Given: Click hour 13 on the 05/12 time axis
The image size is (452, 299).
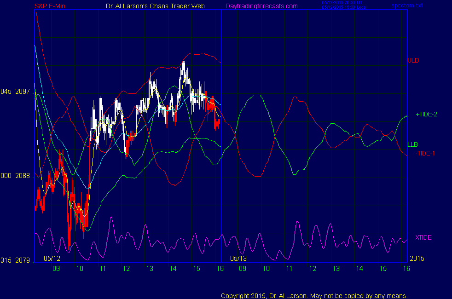Looking at the screenshot, I should point(150,269).
